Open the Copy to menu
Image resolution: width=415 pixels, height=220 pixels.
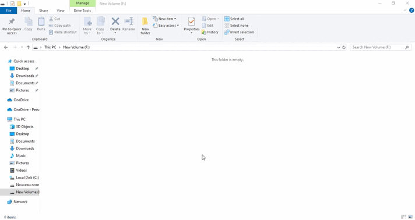pos(100,26)
